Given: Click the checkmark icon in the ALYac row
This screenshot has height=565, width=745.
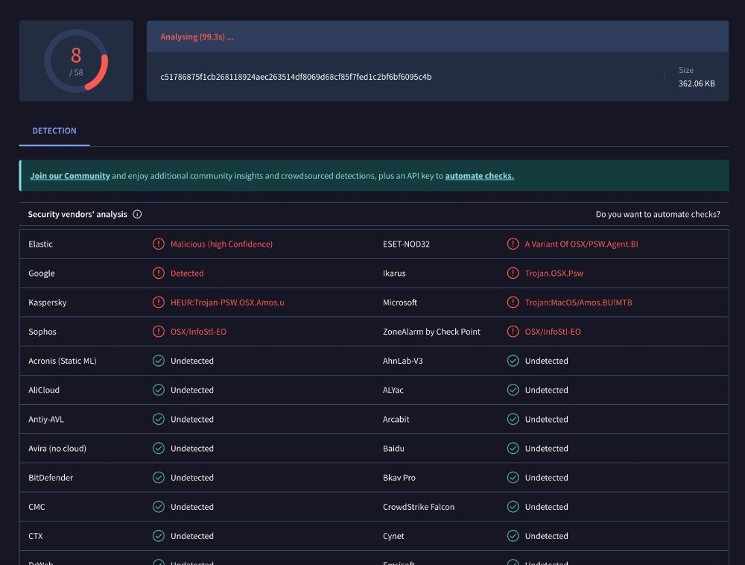Looking at the screenshot, I should 513,390.
